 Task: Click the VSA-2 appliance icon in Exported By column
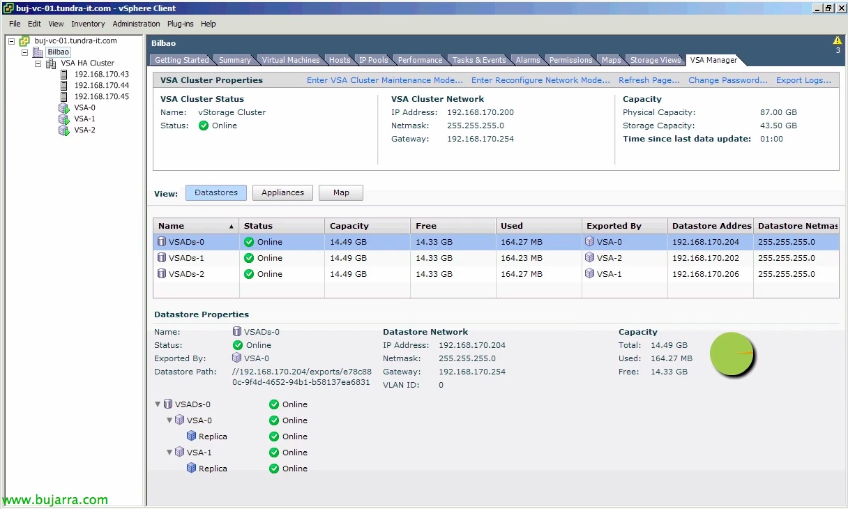pos(590,258)
